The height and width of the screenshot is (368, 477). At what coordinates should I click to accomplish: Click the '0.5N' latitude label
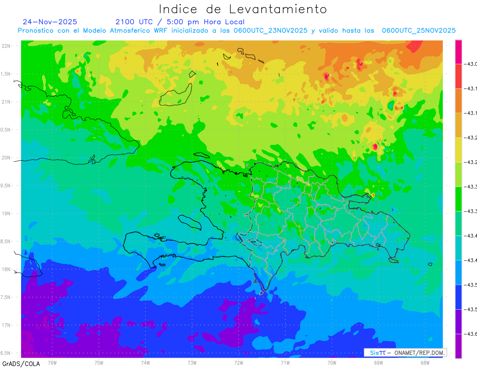tap(6, 130)
